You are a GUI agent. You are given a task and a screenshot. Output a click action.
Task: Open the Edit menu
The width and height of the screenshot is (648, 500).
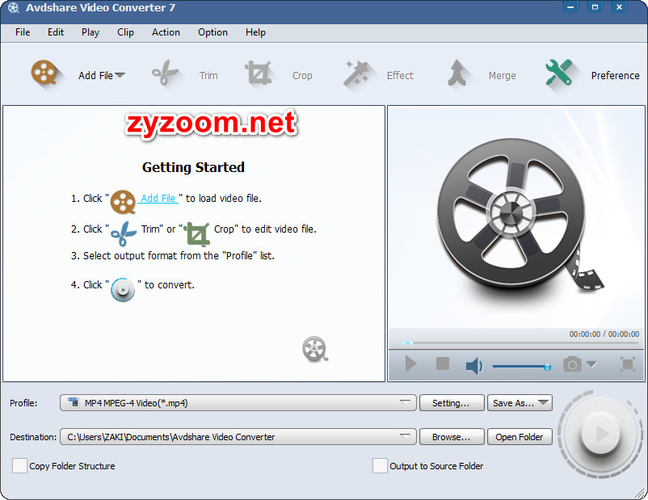point(56,32)
